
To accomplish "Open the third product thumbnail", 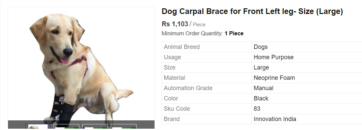I will 95,127.
